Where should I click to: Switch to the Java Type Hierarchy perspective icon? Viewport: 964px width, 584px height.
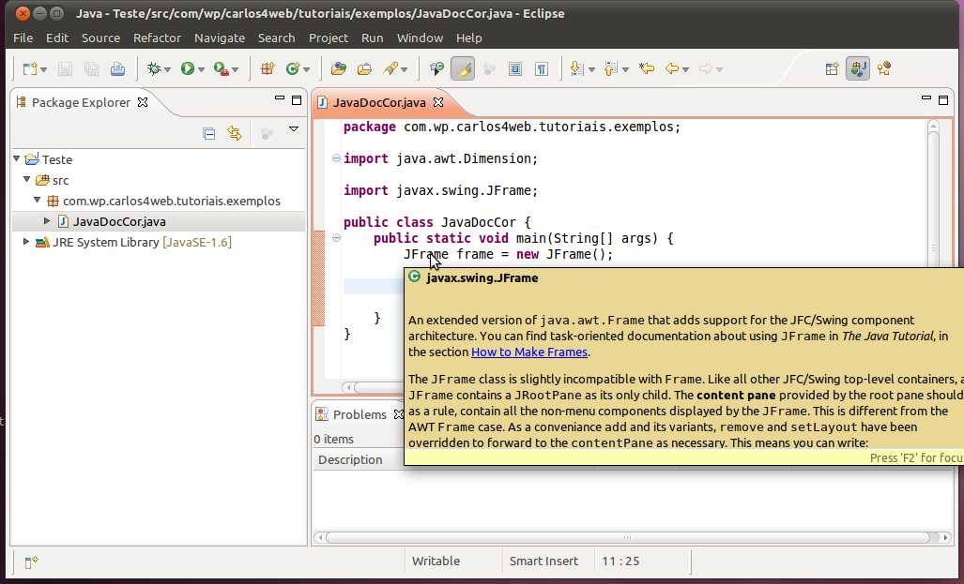click(884, 68)
